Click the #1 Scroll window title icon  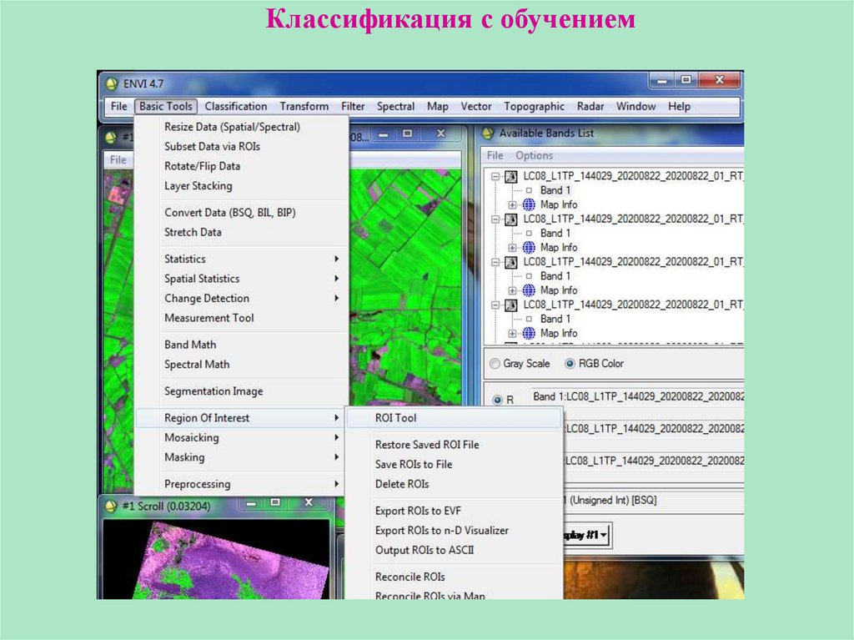(x=111, y=506)
